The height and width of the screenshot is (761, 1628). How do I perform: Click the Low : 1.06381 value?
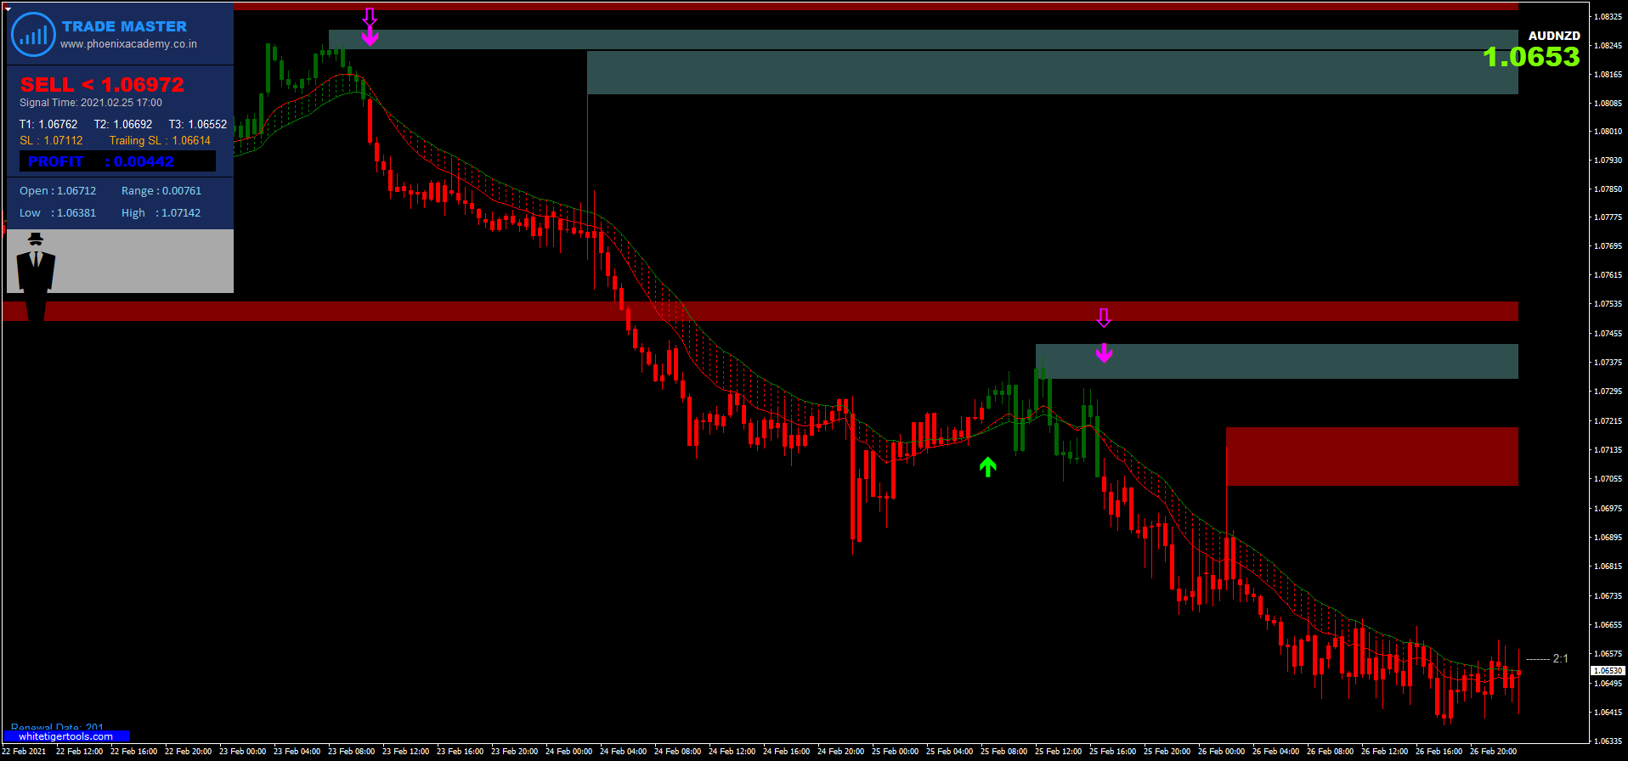[58, 213]
